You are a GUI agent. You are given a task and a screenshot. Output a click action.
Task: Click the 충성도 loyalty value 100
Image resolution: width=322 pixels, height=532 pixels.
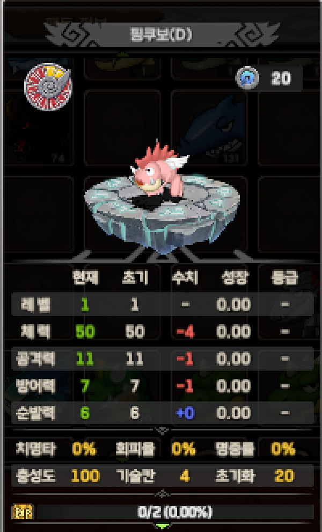(85, 476)
